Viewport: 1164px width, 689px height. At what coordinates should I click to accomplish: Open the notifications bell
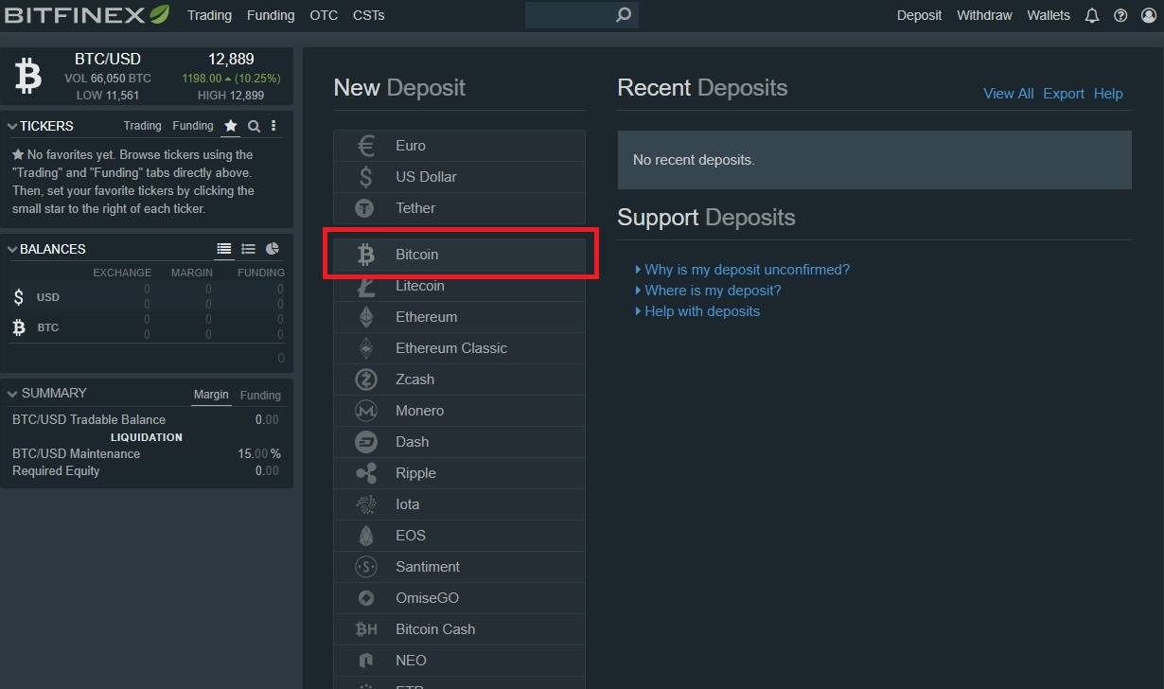pos(1092,15)
